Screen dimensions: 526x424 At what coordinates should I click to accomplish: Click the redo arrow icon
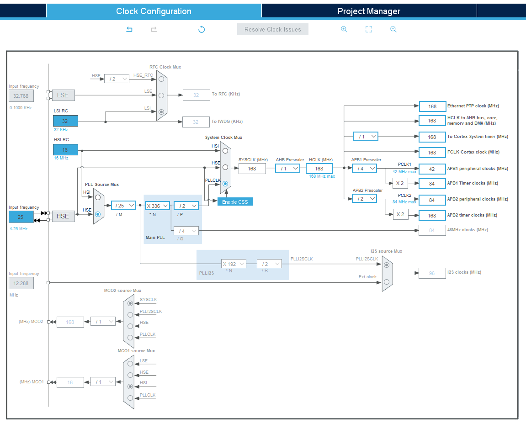[x=154, y=30]
